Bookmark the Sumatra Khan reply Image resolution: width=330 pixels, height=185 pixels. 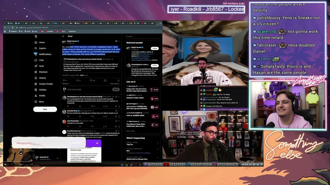(x=115, y=116)
